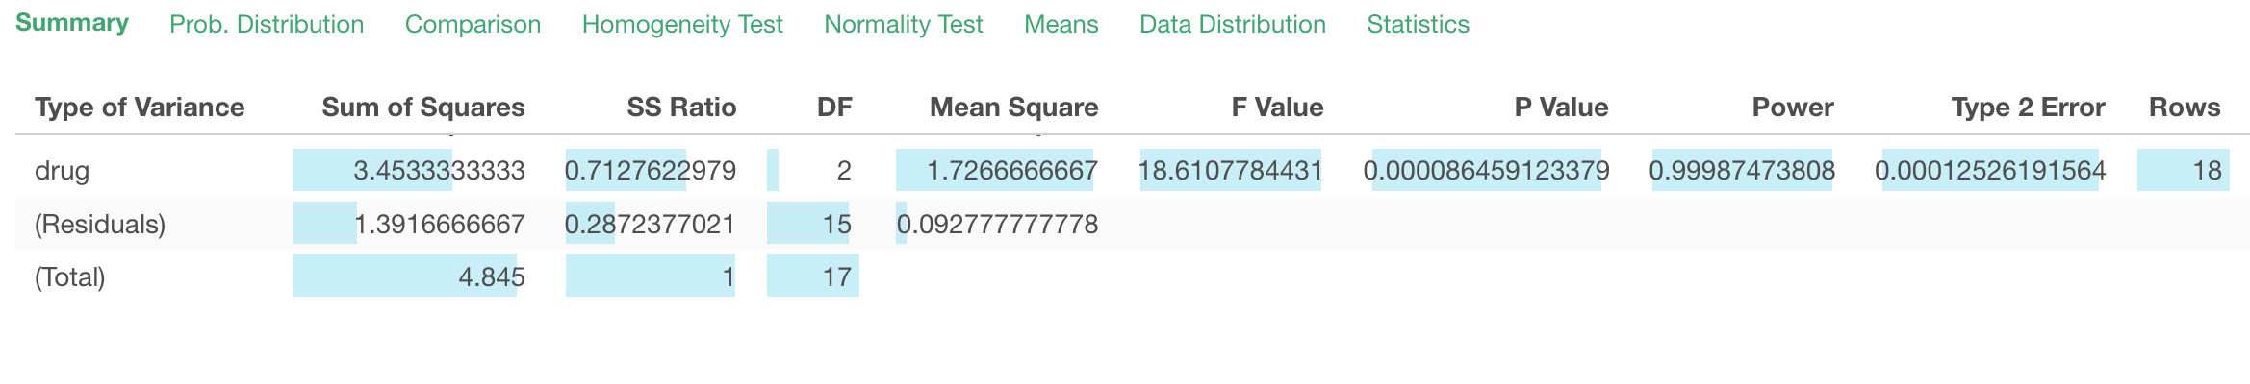Click the Sum of Squares column header
The width and height of the screenshot is (2250, 384).
tap(423, 107)
